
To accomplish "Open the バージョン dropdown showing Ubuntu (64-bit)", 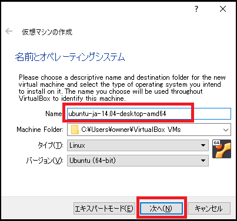I will coord(138,161).
